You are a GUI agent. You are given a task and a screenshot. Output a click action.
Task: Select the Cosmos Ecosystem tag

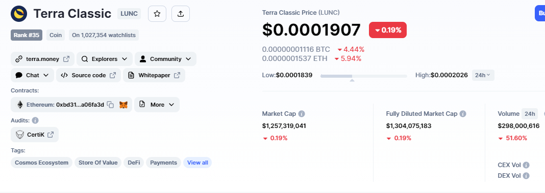point(42,163)
